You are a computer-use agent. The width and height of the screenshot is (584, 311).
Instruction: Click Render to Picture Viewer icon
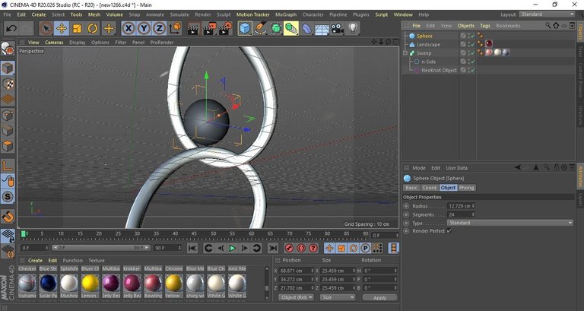pyautogui.click(x=209, y=28)
